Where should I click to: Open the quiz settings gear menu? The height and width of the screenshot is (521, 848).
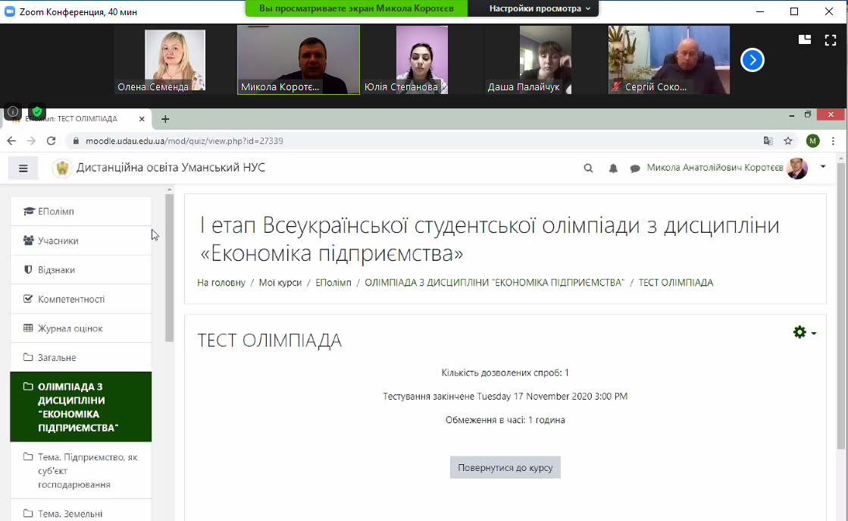[804, 332]
